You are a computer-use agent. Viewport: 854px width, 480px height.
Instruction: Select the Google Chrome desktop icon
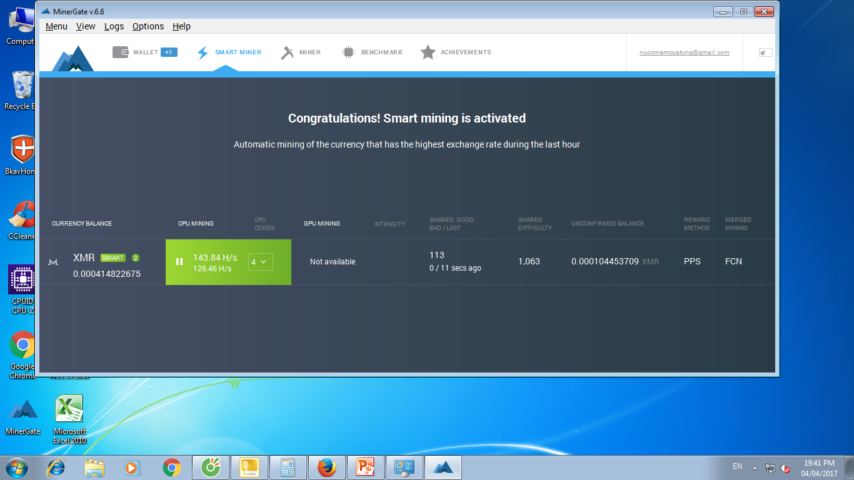click(x=23, y=355)
